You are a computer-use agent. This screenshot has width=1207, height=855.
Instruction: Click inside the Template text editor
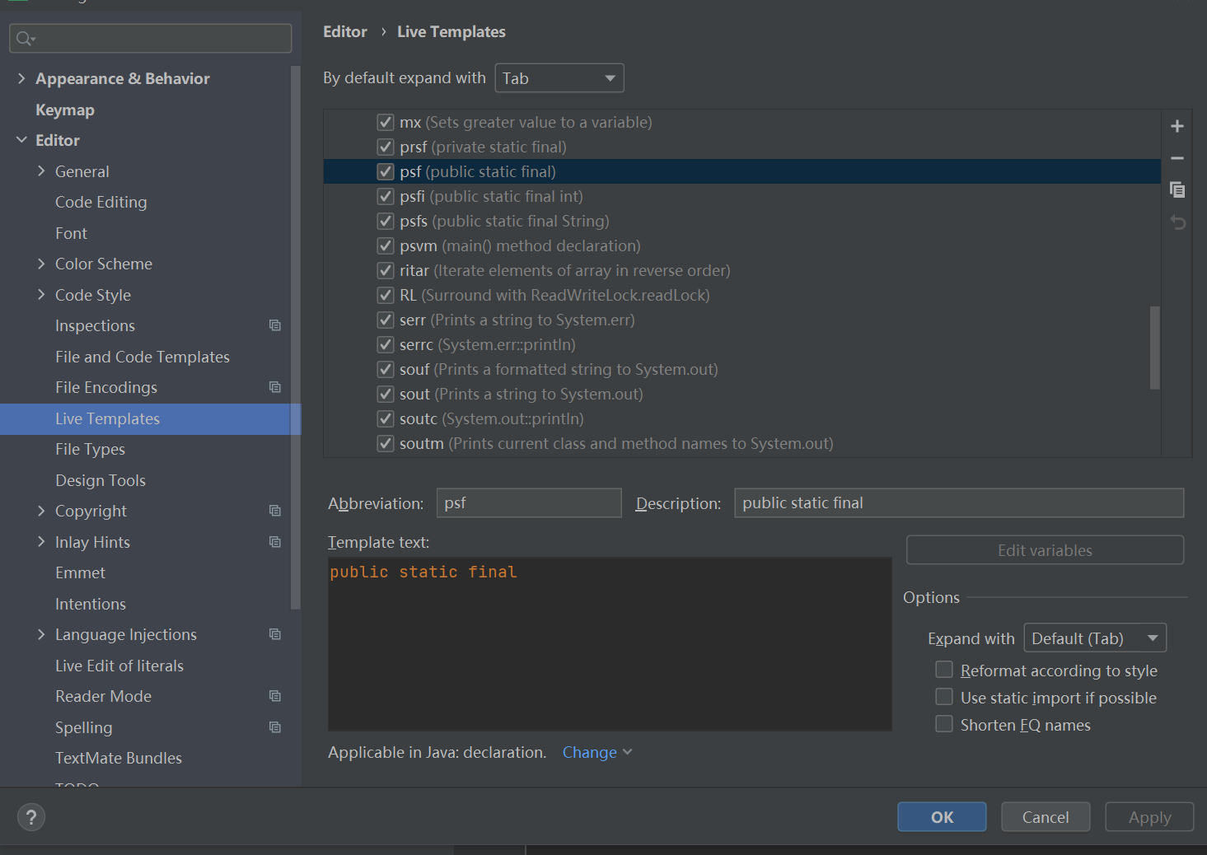pyautogui.click(x=610, y=644)
